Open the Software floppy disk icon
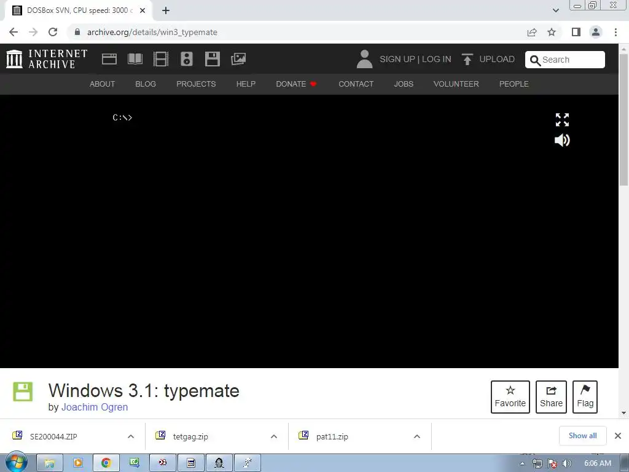 click(x=212, y=59)
